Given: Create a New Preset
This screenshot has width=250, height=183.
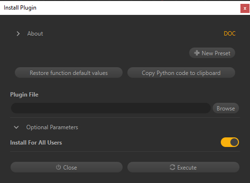Looking at the screenshot, I should (212, 53).
